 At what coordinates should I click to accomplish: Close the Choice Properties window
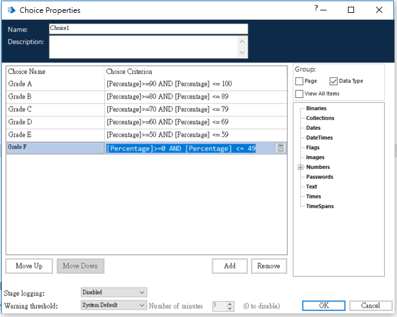[x=379, y=10]
